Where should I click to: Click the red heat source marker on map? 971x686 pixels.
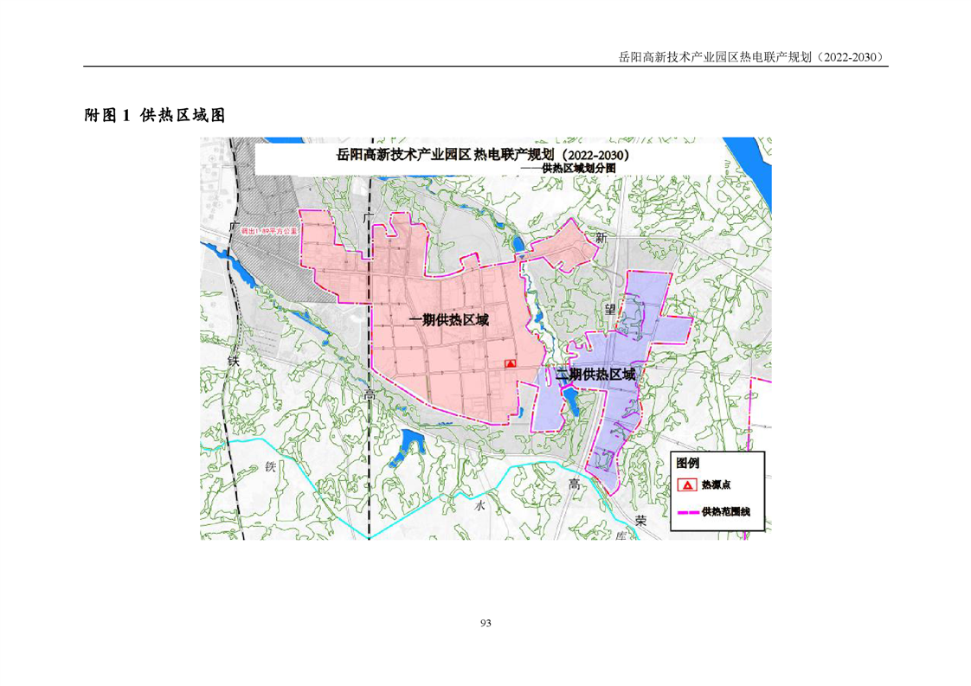point(510,364)
